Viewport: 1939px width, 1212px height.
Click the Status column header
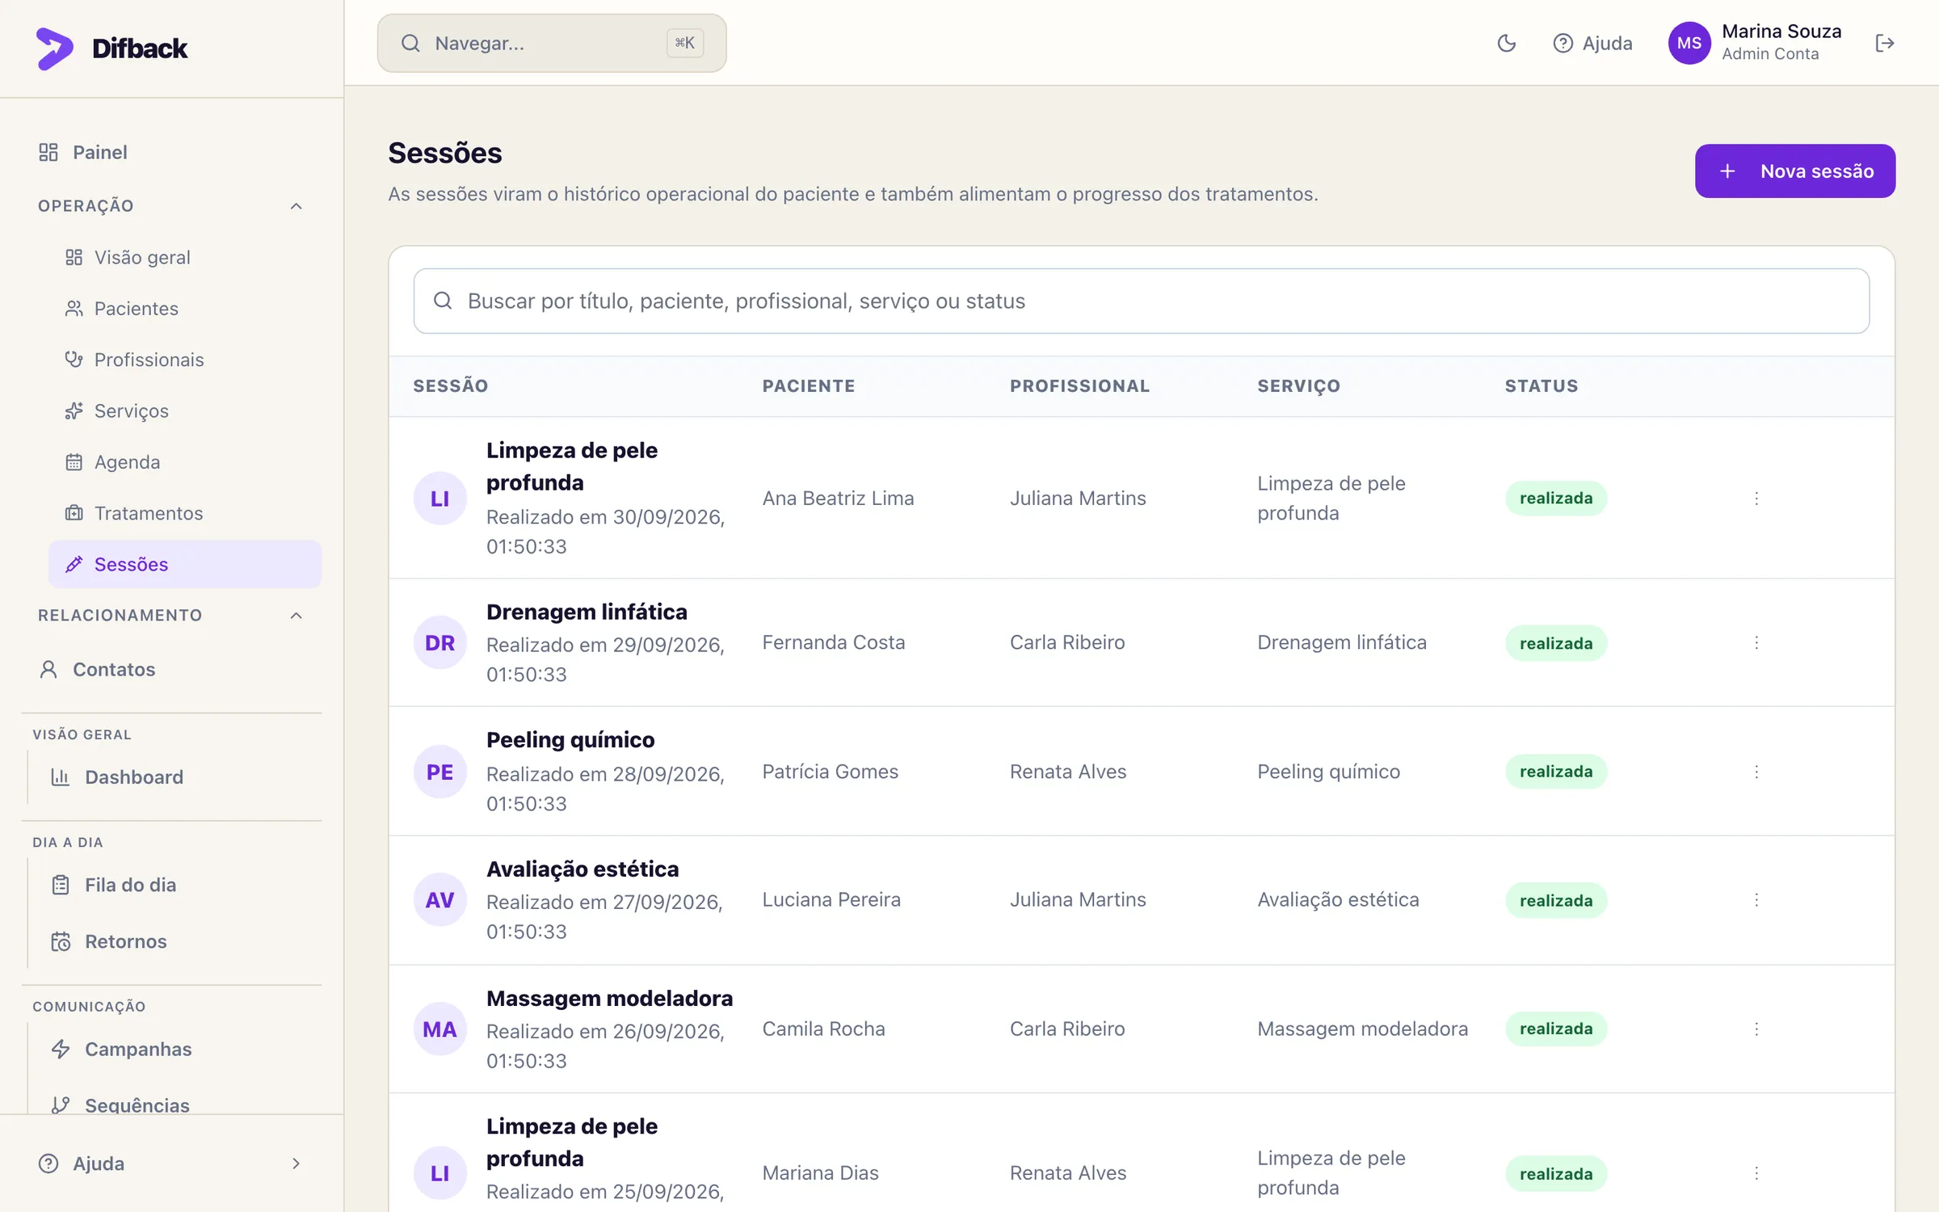coord(1541,386)
